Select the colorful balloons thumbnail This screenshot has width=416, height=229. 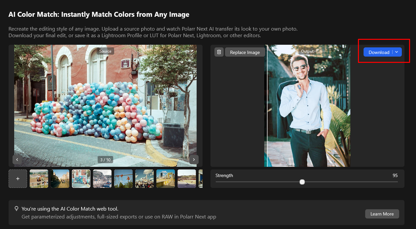81,179
